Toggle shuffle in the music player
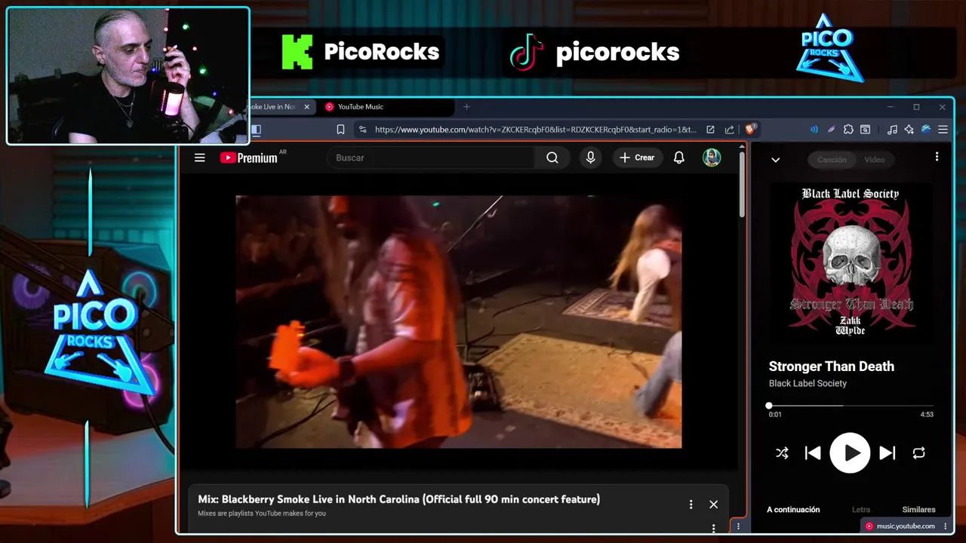Screen dimensions: 966x543 click(782, 453)
